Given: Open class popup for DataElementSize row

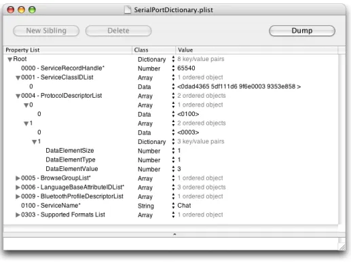Looking at the screenshot, I should 173,151.
